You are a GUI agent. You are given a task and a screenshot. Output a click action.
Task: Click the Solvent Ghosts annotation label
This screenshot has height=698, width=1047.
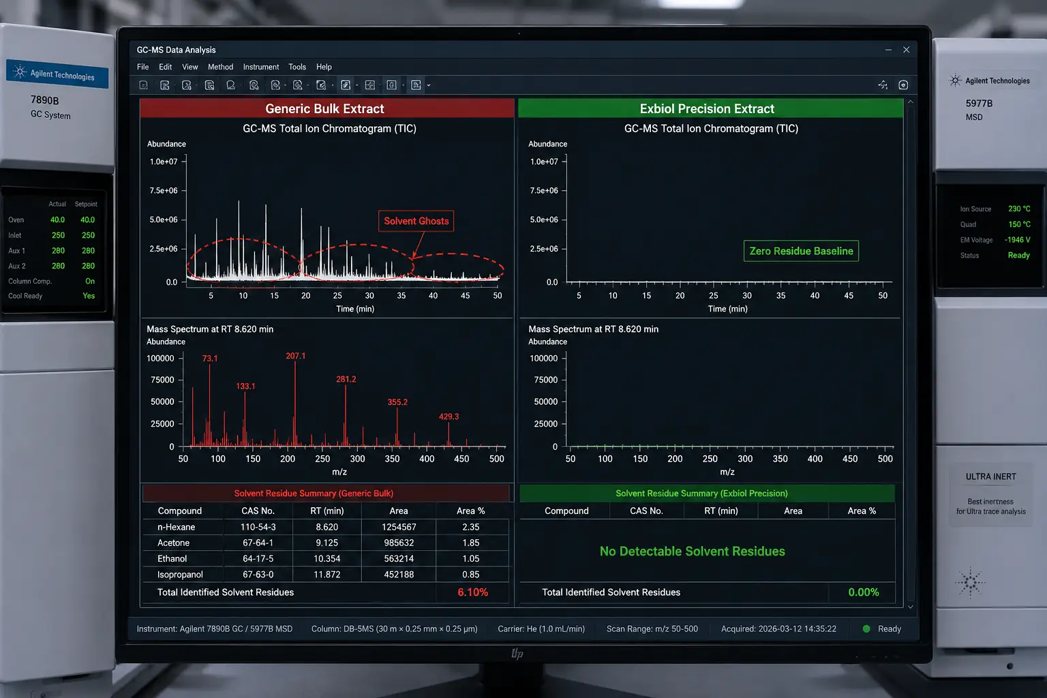pos(416,221)
